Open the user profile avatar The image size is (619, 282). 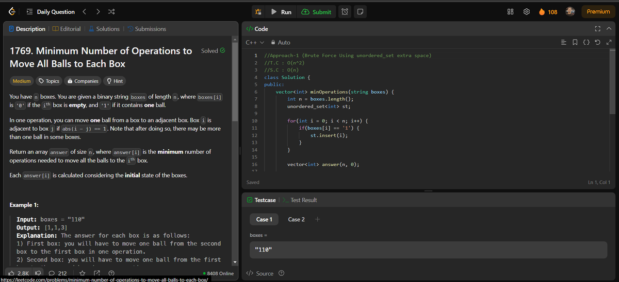571,11
